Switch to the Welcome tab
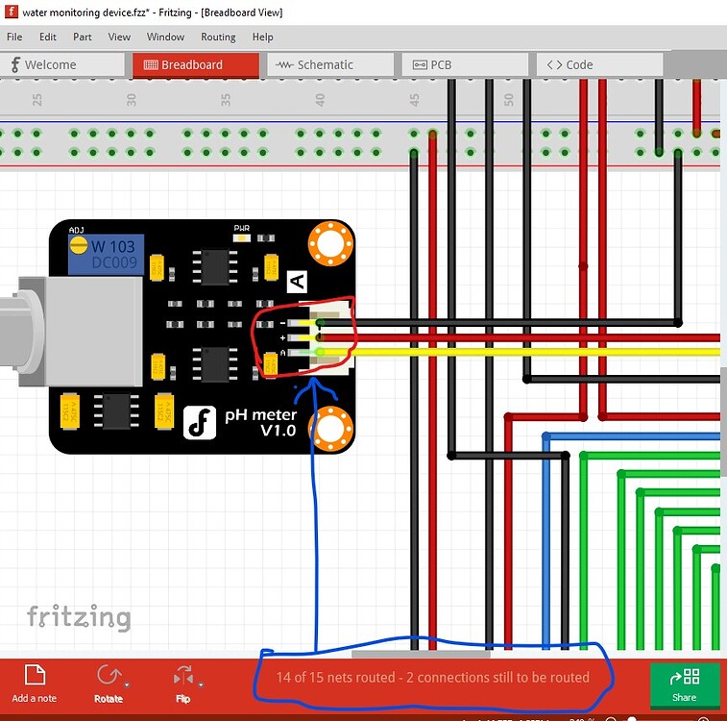The height and width of the screenshot is (721, 727). [x=62, y=64]
